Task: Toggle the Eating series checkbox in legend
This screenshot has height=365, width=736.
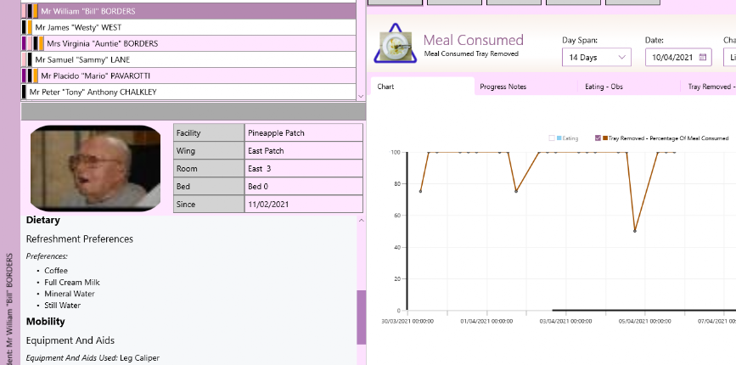Action: point(552,138)
